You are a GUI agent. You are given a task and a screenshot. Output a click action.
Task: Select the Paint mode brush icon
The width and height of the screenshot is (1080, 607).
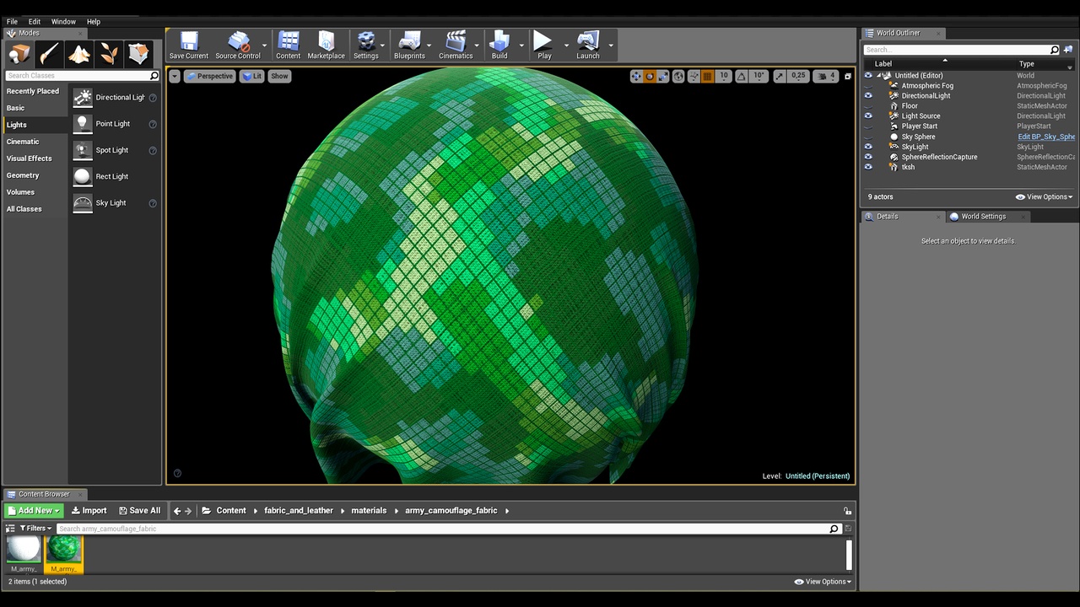click(x=49, y=54)
